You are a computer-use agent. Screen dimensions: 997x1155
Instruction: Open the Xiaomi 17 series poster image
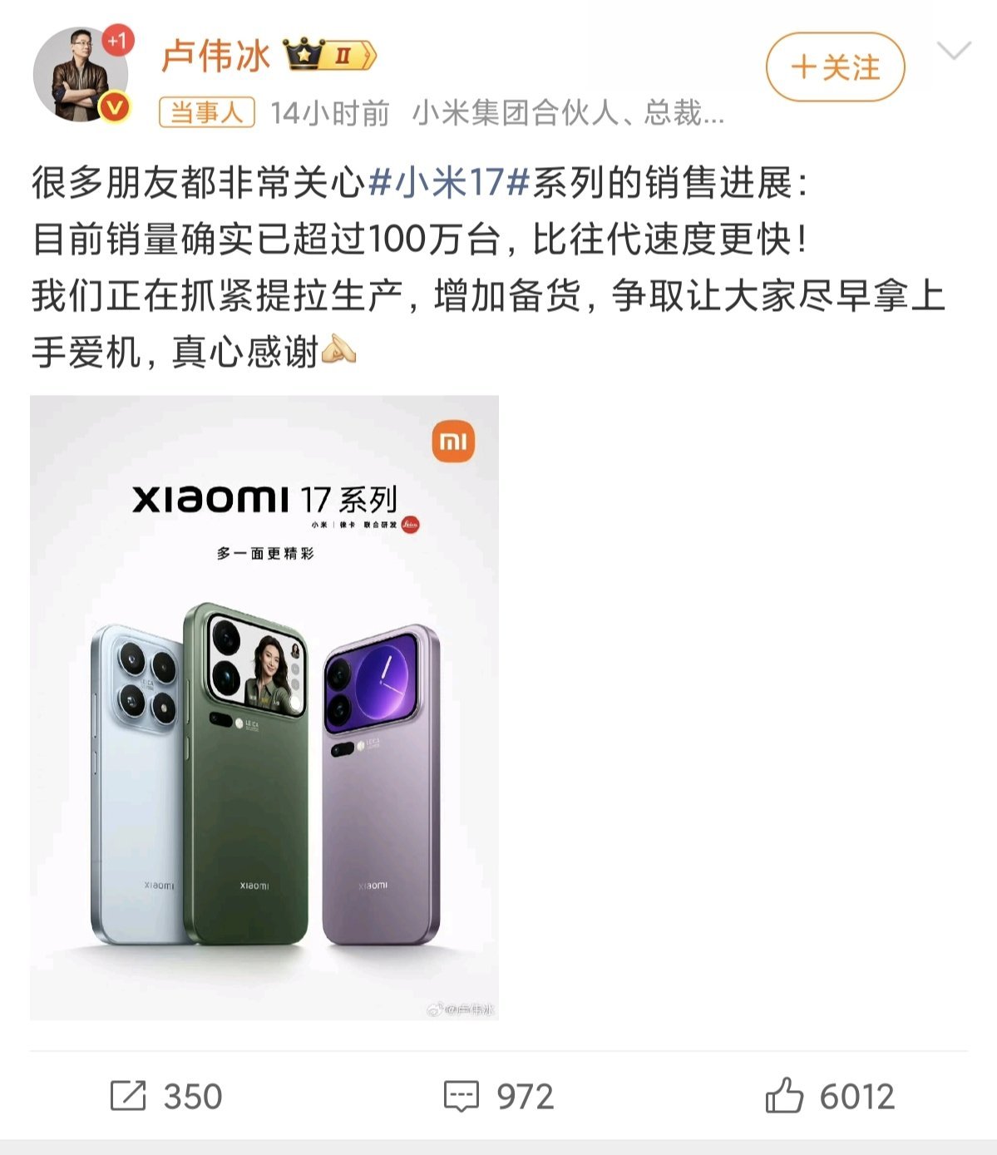point(264,708)
